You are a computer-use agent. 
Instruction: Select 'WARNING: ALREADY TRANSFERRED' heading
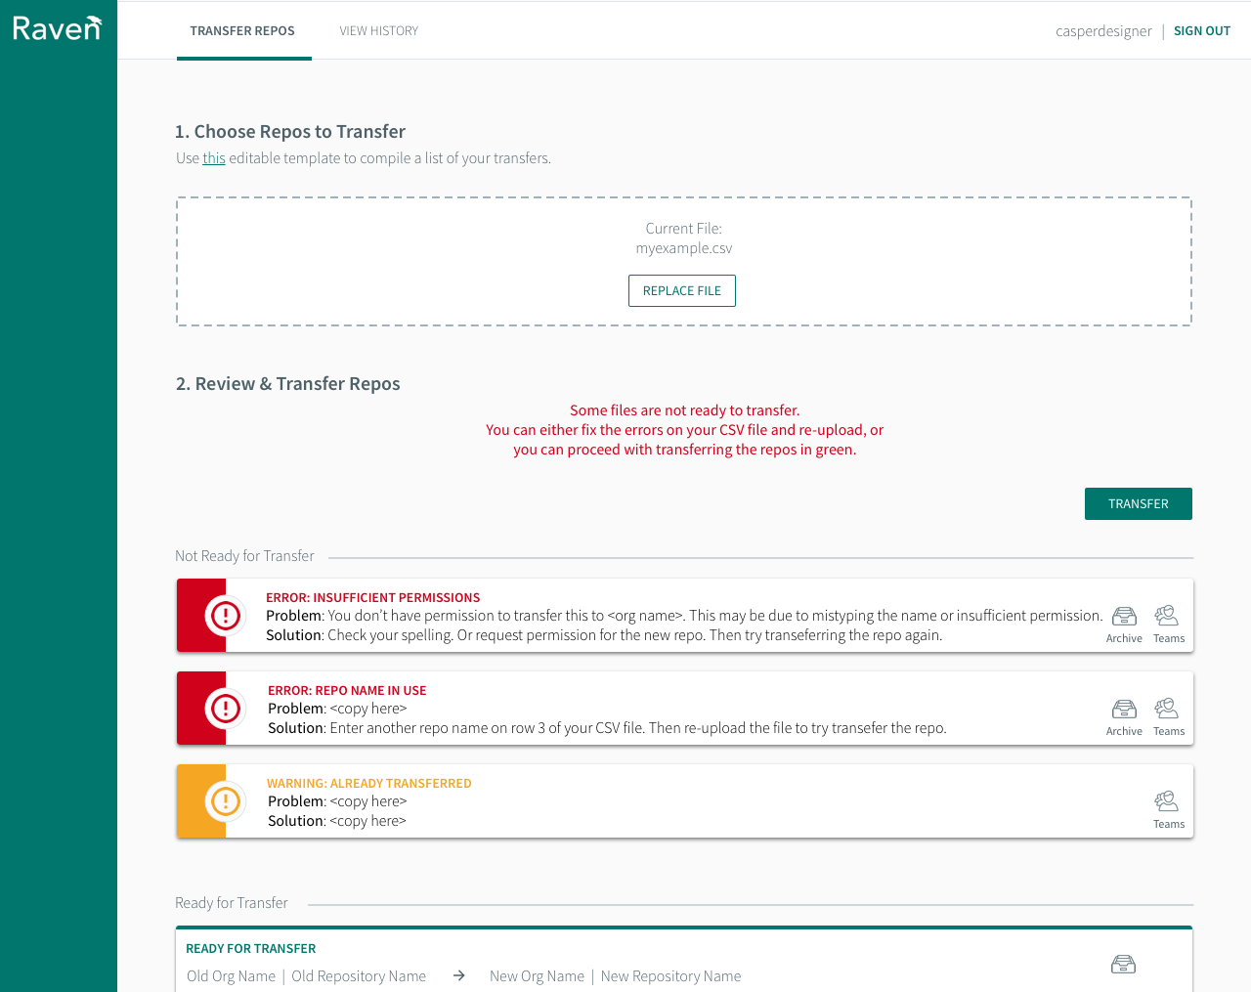(x=369, y=783)
